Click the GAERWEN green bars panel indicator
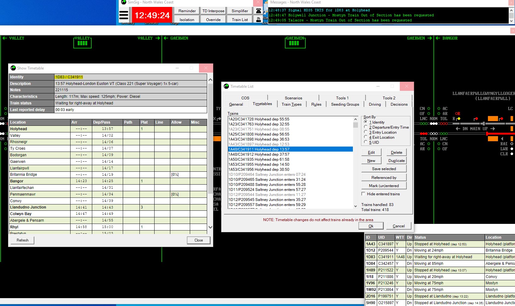Image resolution: width=515 pixels, height=306 pixels. point(294,43)
